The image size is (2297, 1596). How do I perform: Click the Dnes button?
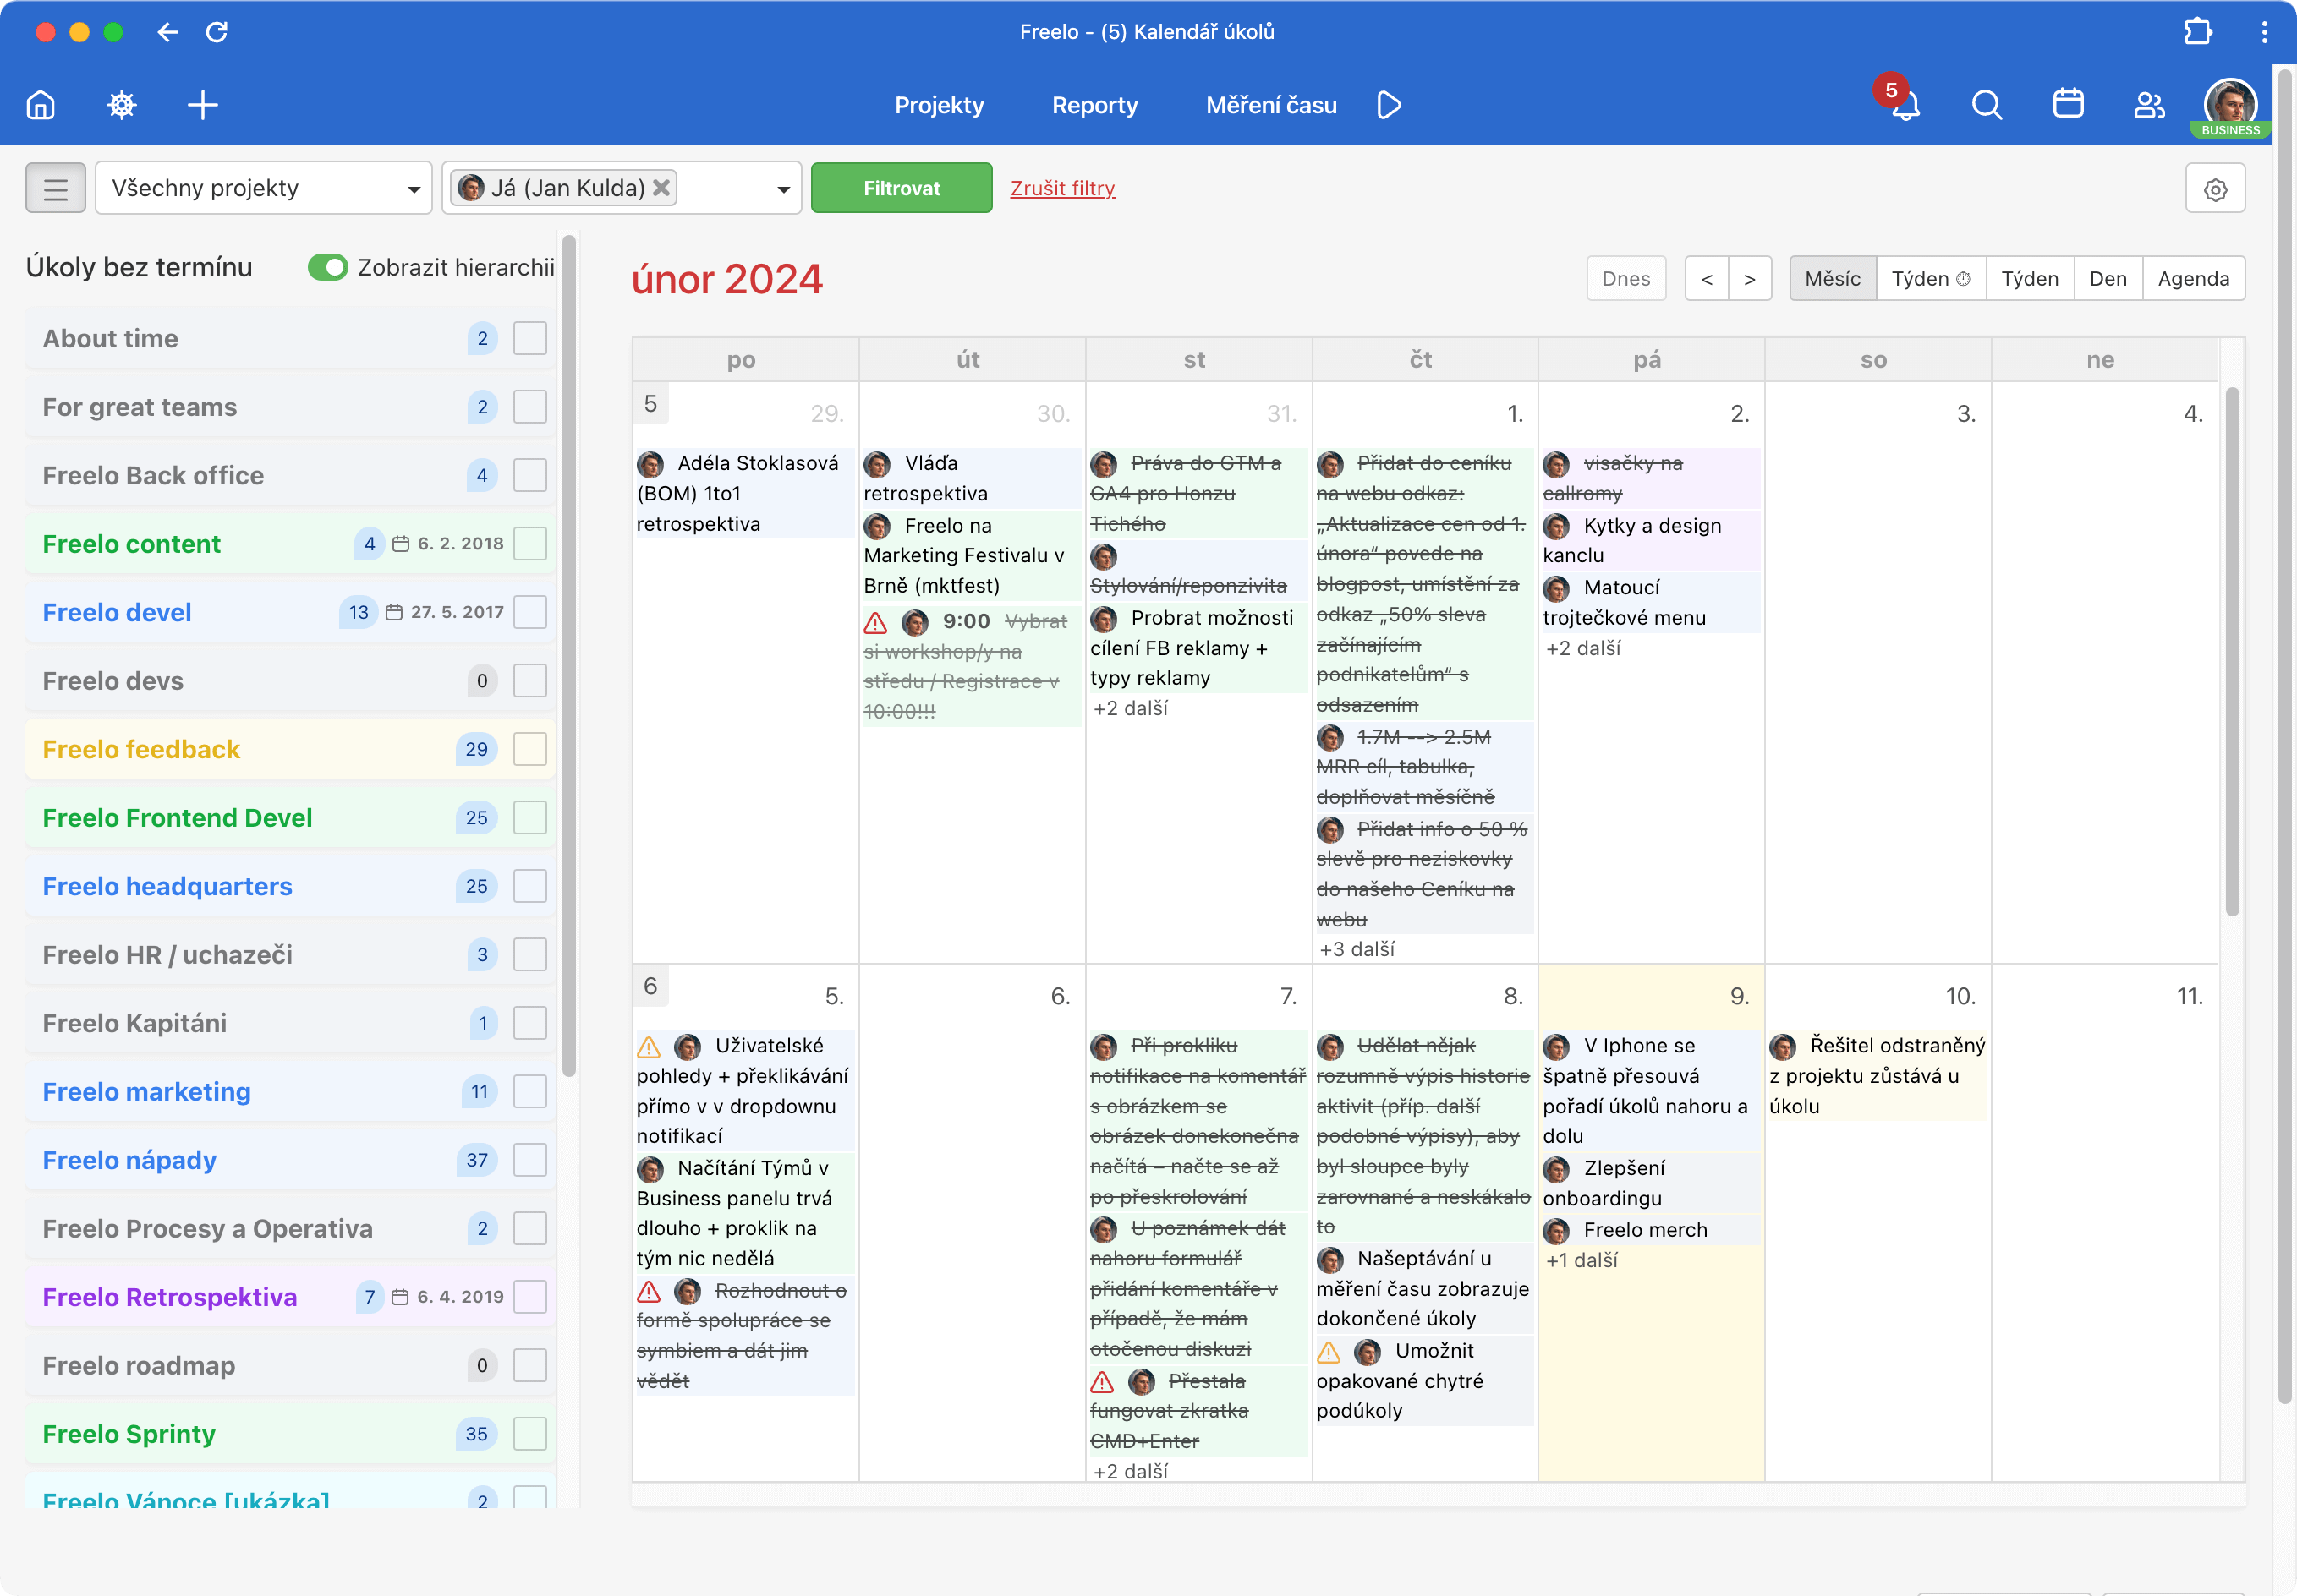[x=1625, y=279]
